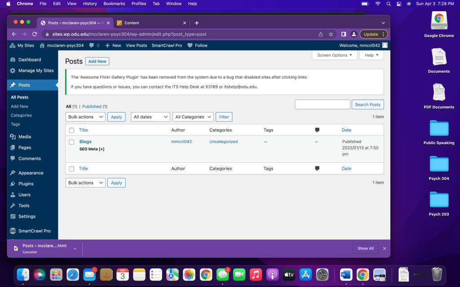Toggle select-all checkbox in table footer

71,169
